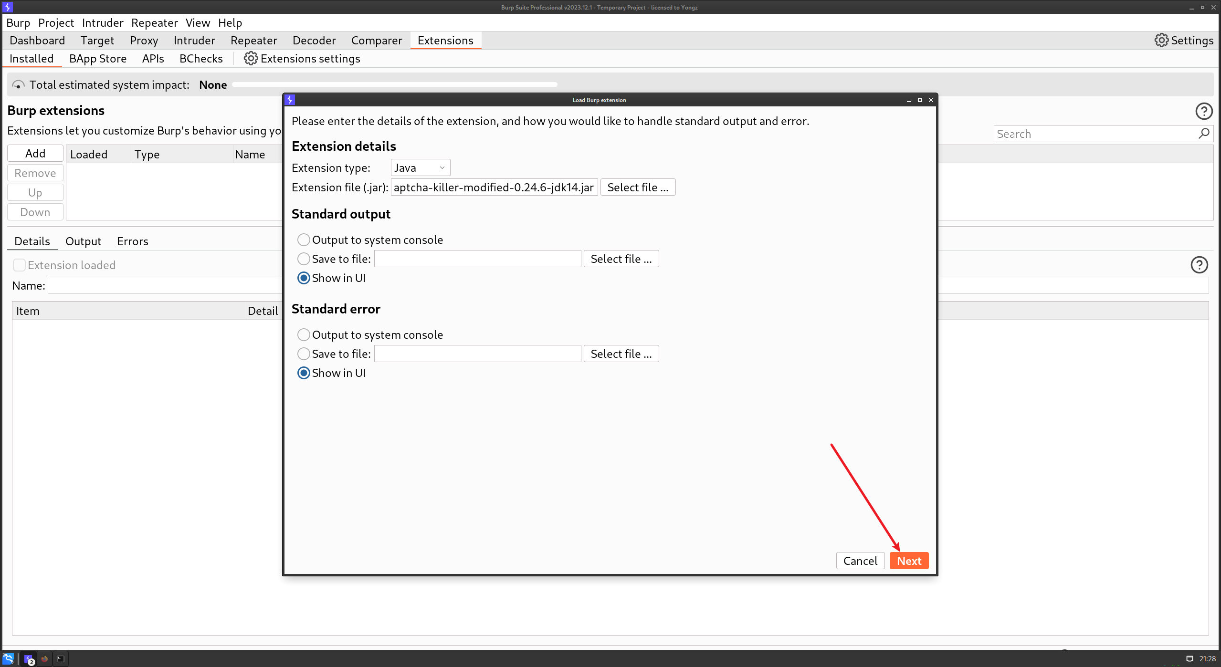This screenshot has width=1221, height=667.
Task: Switch to the Output tab
Action: pyautogui.click(x=83, y=241)
